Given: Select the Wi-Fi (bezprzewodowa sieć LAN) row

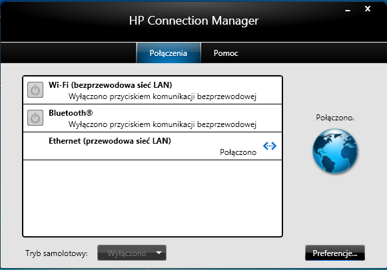Looking at the screenshot, I should tap(153, 90).
